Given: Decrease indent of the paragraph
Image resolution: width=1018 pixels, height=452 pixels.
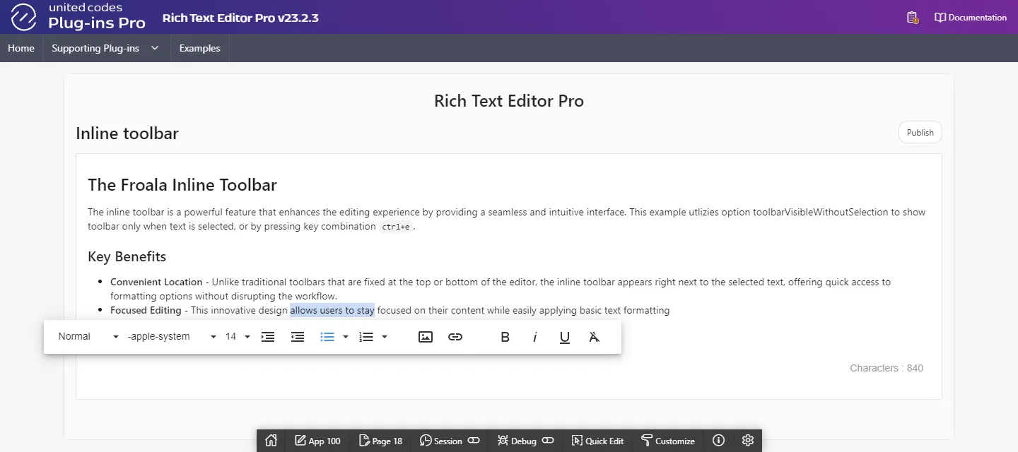Looking at the screenshot, I should (x=298, y=337).
